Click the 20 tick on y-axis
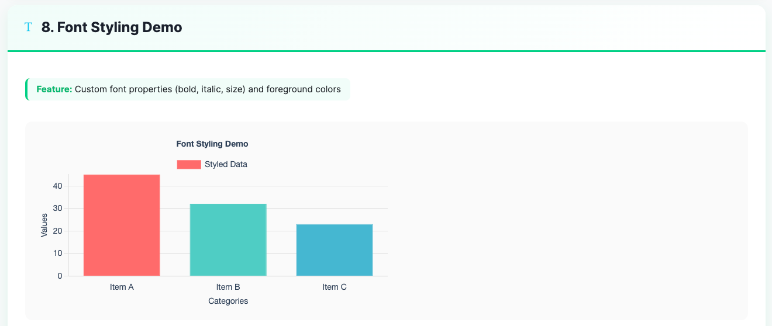Viewport: 772px width, 326px height. click(57, 231)
